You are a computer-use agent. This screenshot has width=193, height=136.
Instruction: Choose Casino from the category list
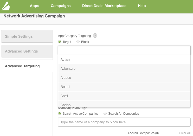click(124, 104)
